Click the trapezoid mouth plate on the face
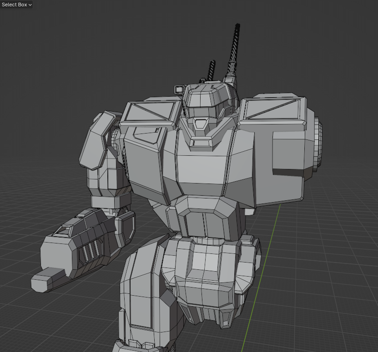Screen dimensions: 378x352 [200, 123]
